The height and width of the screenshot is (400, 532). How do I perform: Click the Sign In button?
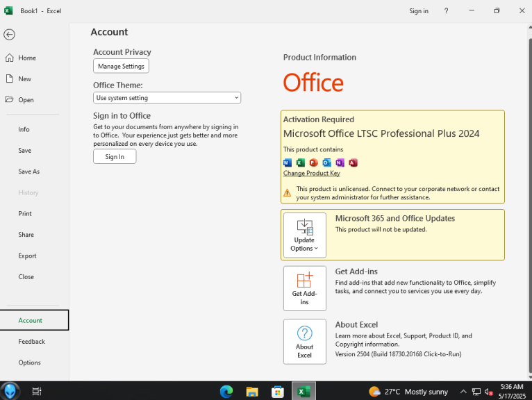(x=115, y=157)
